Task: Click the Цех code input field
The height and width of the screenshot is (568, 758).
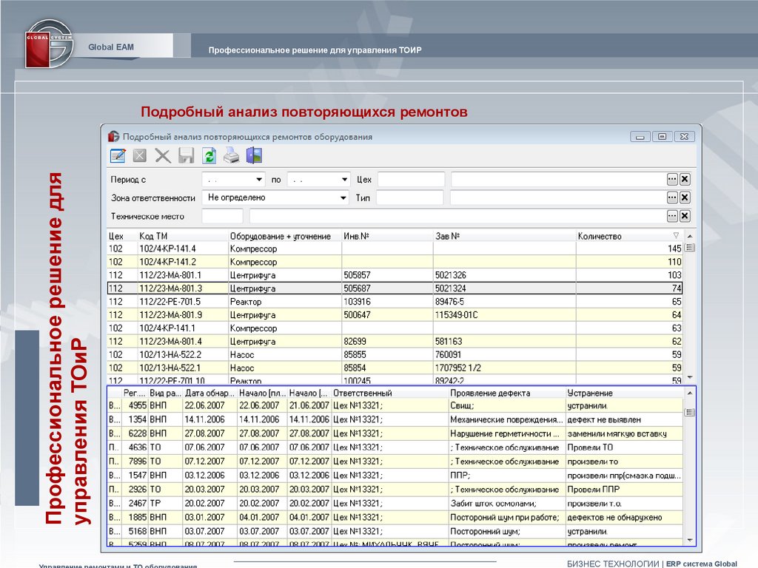Action: pos(411,179)
